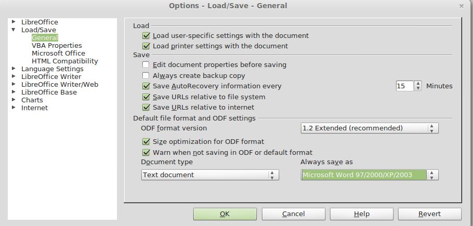
Task: Collapse the Load/Save tree node
Action: pos(14,30)
